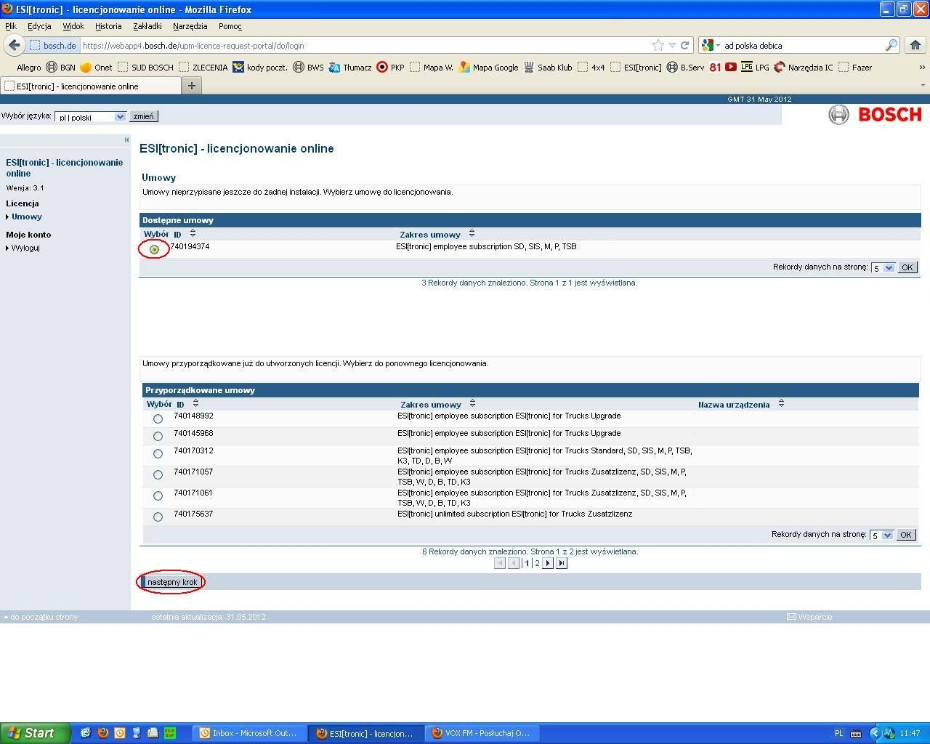Open the Plik menu

click(x=11, y=26)
